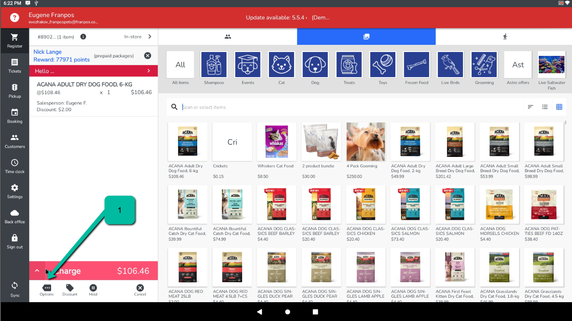Switch to the walking person tab
Screen dimensions: 572x321
505,37
